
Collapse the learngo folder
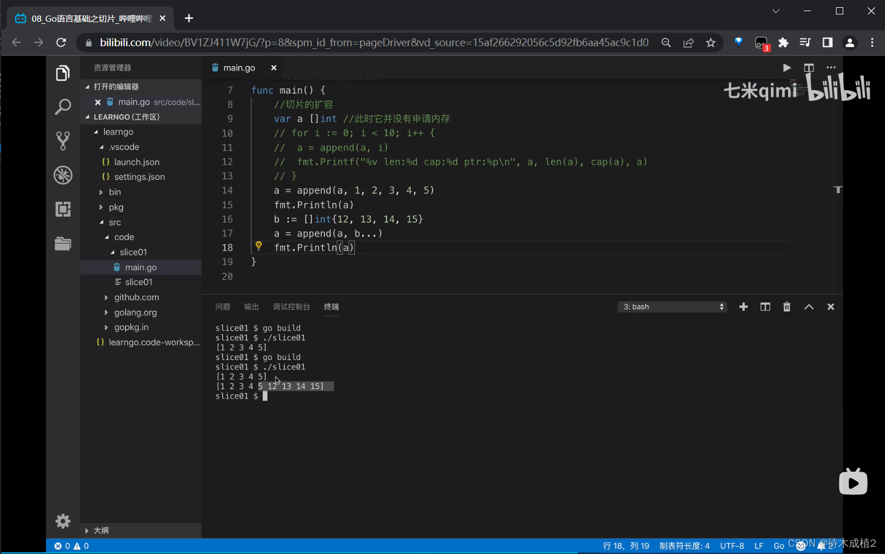(96, 132)
